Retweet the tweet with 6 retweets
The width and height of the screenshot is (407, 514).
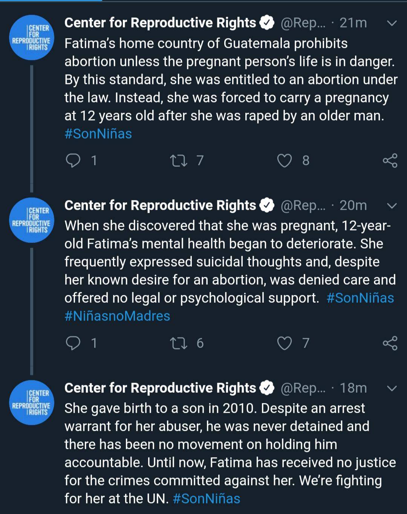tap(178, 343)
